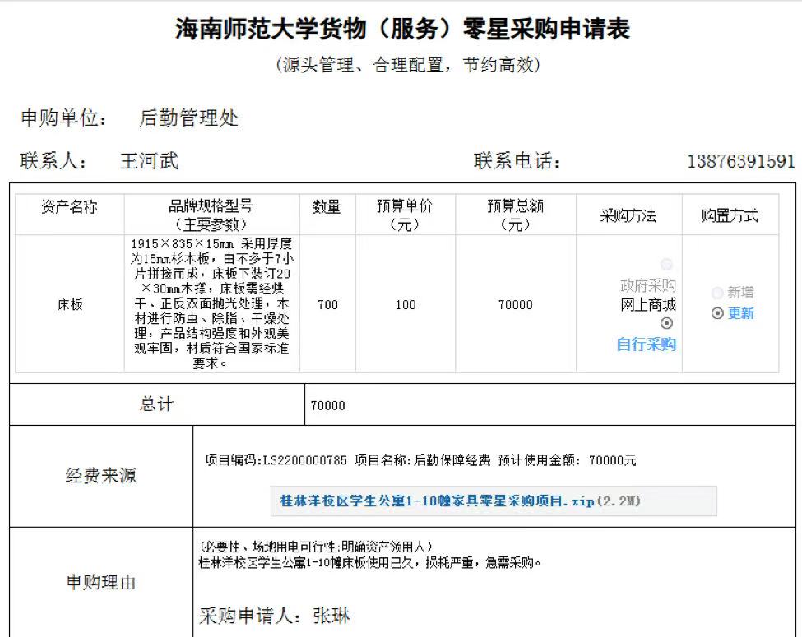Click the project code LS2200000785
802x637 pixels.
tap(304, 459)
